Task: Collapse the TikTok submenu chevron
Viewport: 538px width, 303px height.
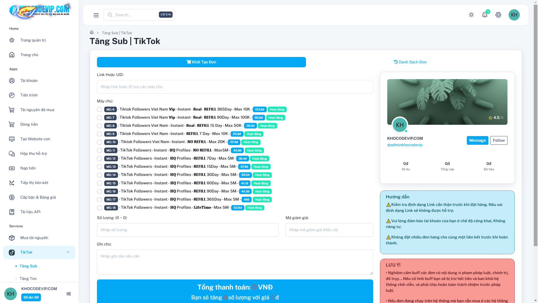Action: 68,252
